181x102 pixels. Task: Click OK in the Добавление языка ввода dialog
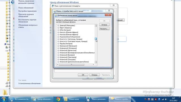tap(104, 21)
